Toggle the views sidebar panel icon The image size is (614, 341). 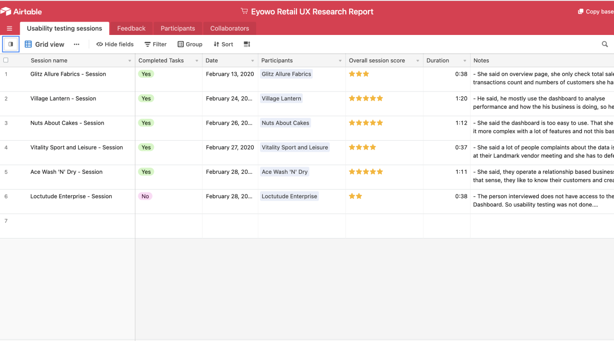pyautogui.click(x=11, y=44)
